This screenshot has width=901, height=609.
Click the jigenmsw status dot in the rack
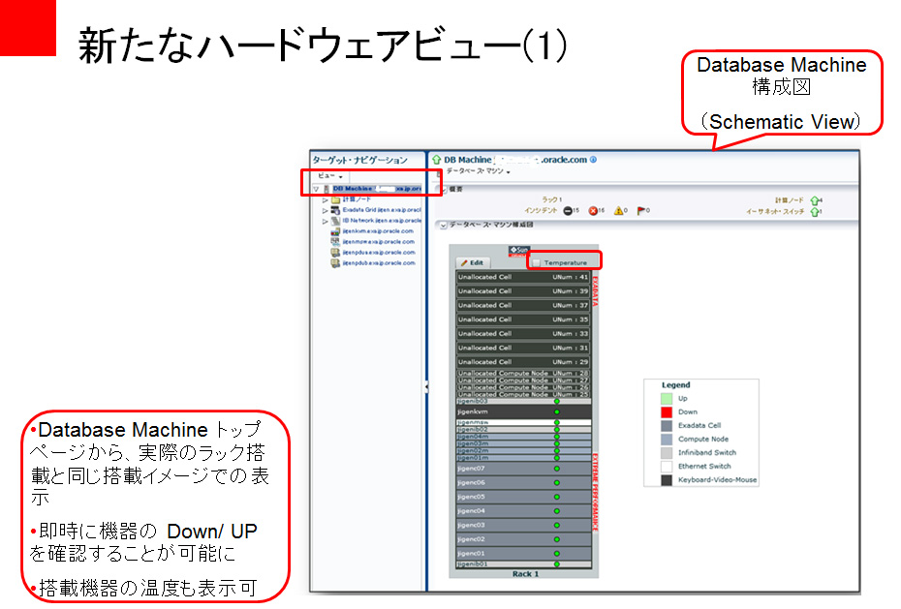[x=557, y=422]
